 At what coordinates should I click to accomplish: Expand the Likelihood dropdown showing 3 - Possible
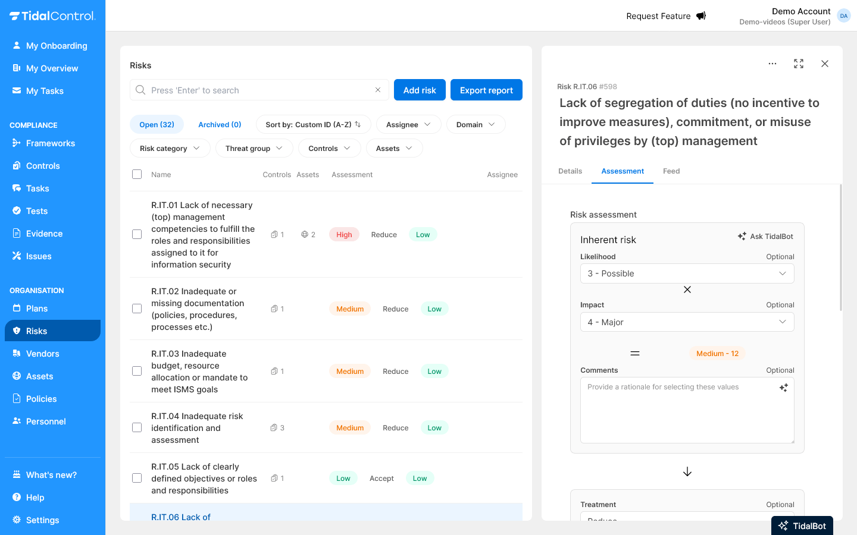[687, 273]
